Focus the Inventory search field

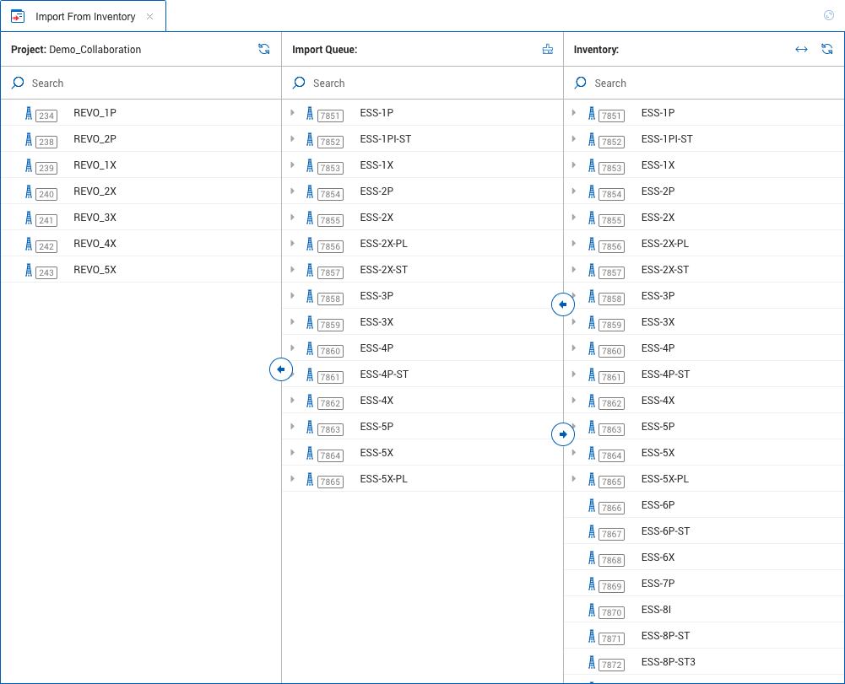coord(705,83)
